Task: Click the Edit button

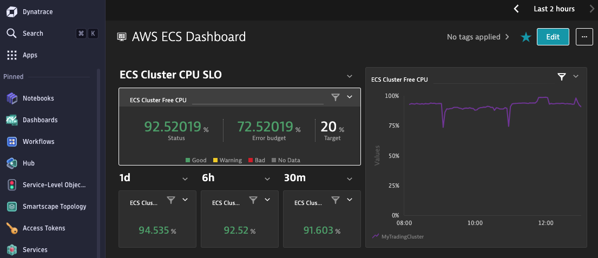Action: click(553, 37)
